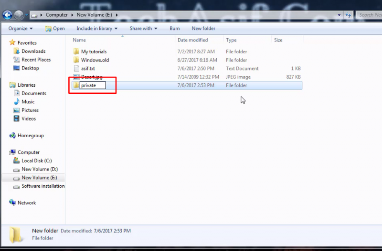Click inside the private rename text field
Viewport: 382px width, 251px height.
[93, 85]
